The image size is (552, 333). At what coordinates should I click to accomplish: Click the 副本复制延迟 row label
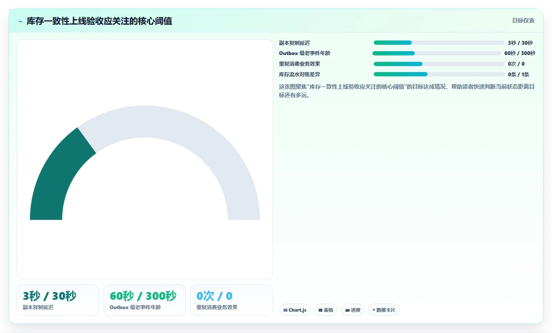tap(294, 43)
